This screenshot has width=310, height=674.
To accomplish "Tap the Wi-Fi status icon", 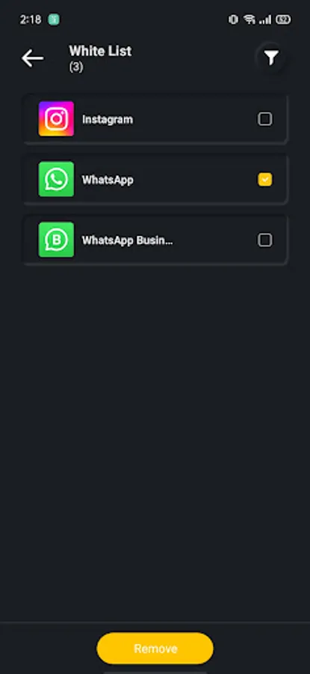I will (x=249, y=19).
